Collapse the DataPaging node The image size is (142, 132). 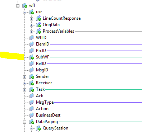click(24, 122)
